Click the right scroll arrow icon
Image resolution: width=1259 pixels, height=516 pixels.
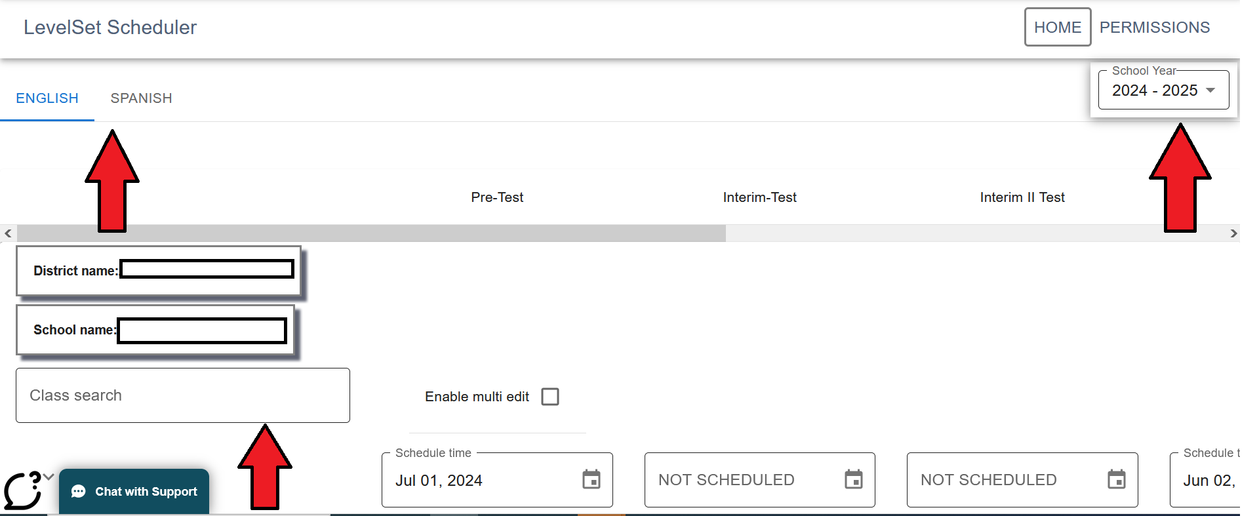point(1233,233)
